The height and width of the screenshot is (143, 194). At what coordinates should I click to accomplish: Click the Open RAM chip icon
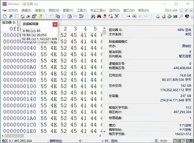(x=175, y=16)
